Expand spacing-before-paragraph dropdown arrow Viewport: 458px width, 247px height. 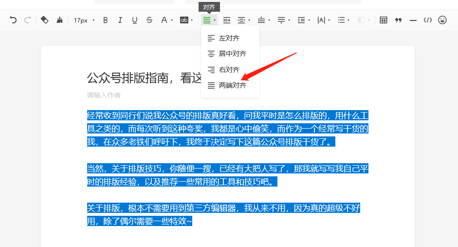269,20
